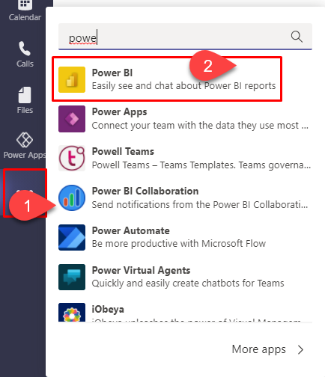Click 'Powell Teams – Teams Templates' description
This screenshot has width=325, height=377.
(201, 165)
